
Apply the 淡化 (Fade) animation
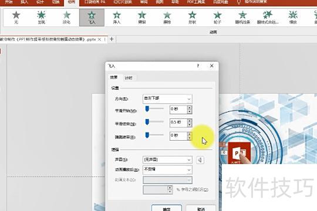(x=66, y=18)
